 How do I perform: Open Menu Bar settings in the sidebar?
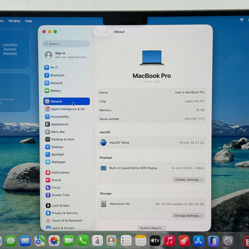[x=55, y=132]
